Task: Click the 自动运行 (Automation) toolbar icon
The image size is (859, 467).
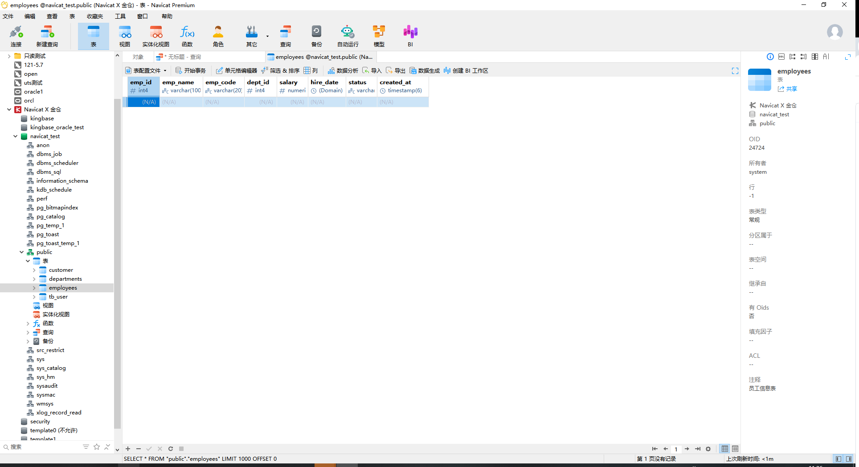Action: click(348, 36)
